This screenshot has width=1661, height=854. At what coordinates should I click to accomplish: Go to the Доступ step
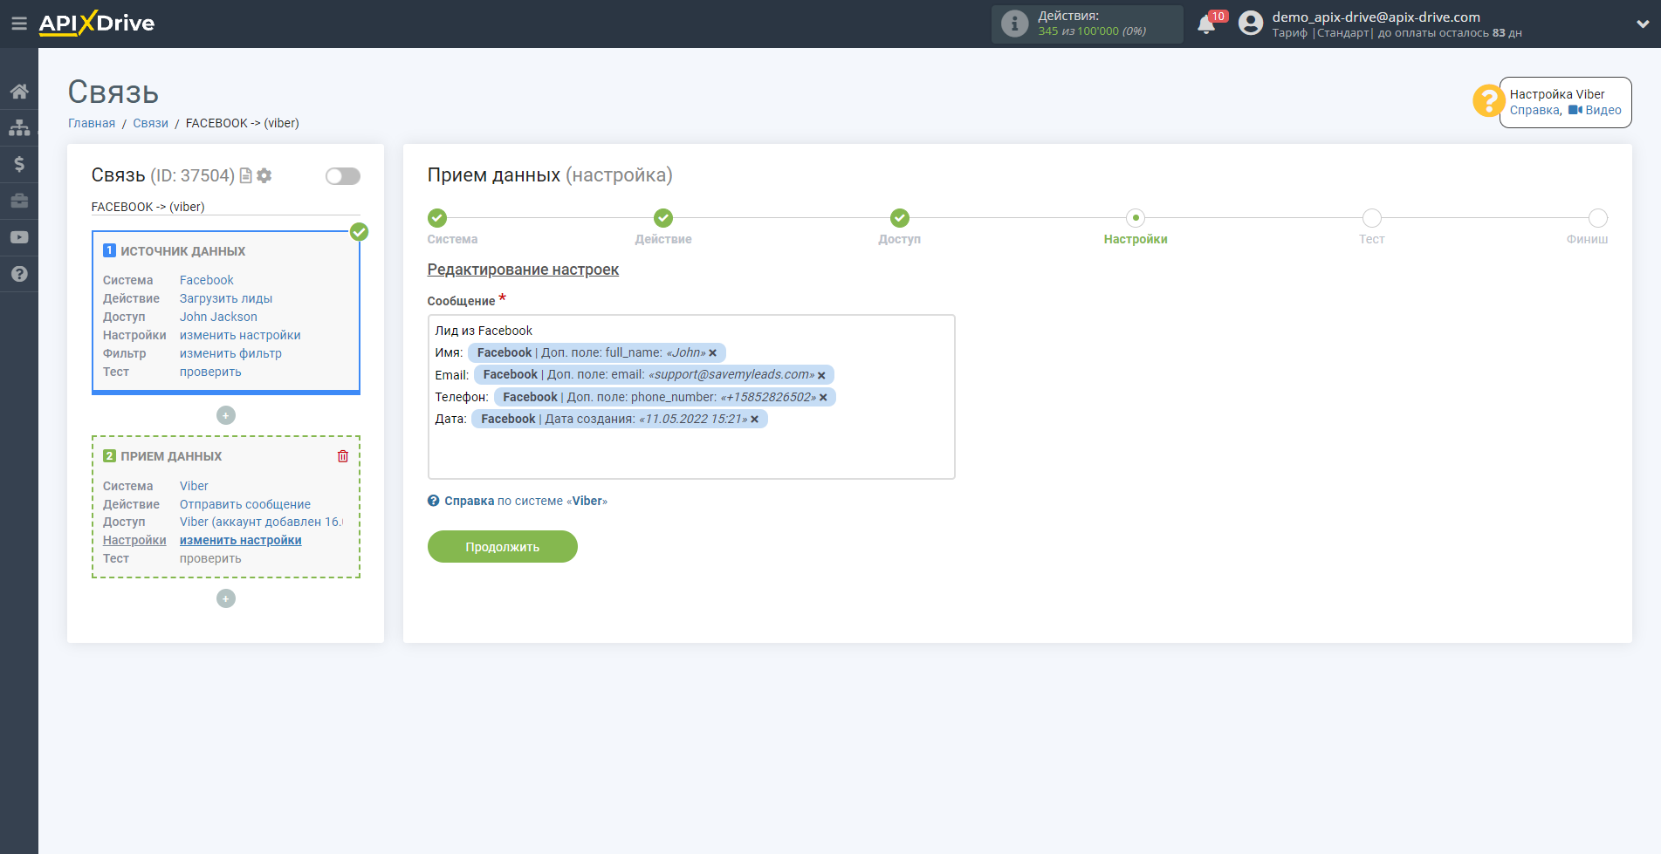(x=900, y=218)
